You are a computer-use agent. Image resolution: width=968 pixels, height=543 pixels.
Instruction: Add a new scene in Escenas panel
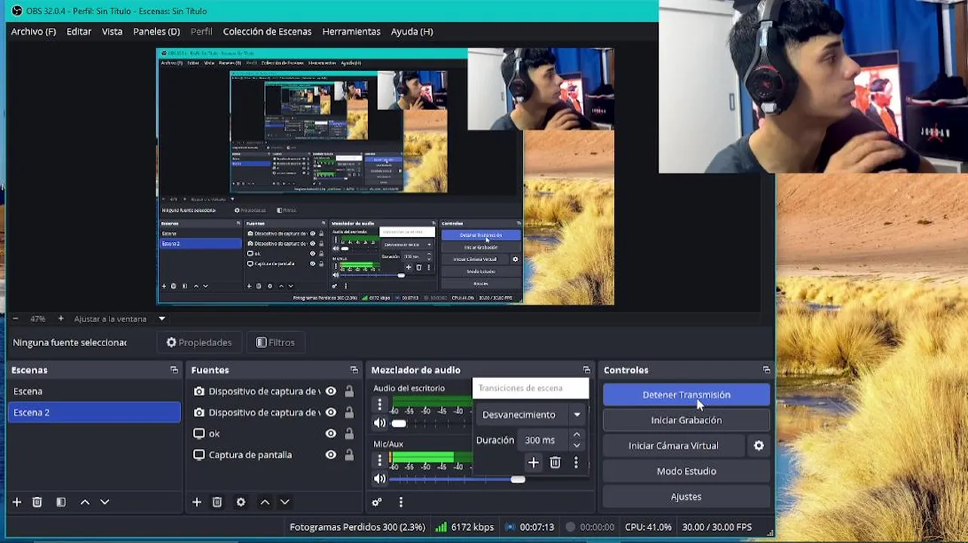[x=17, y=502]
